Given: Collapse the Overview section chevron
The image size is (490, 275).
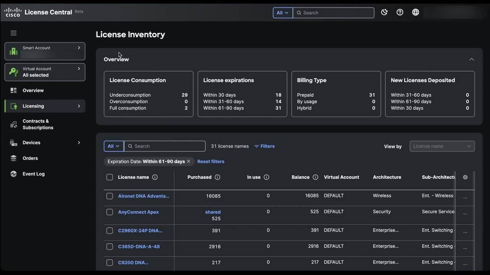Looking at the screenshot, I should pyautogui.click(x=472, y=59).
